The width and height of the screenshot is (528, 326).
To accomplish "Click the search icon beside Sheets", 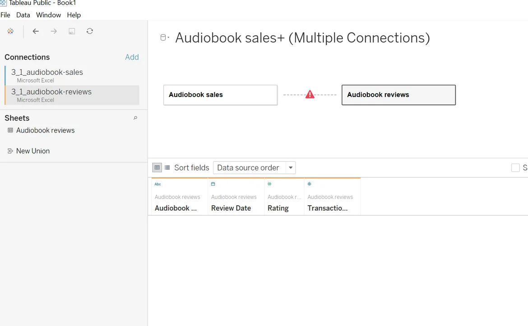I will (135, 118).
